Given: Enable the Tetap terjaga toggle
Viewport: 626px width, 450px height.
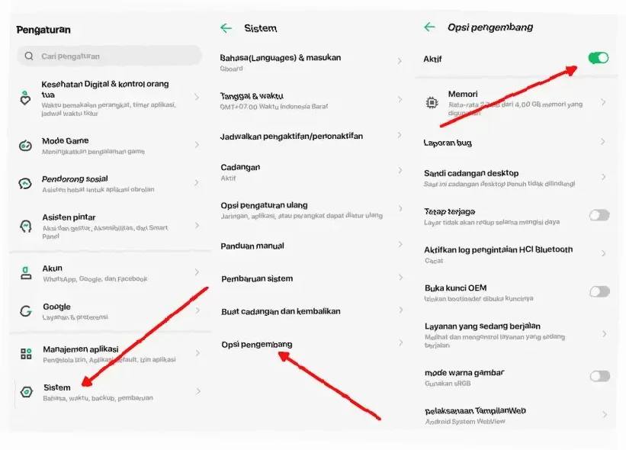Looking at the screenshot, I should coord(599,216).
